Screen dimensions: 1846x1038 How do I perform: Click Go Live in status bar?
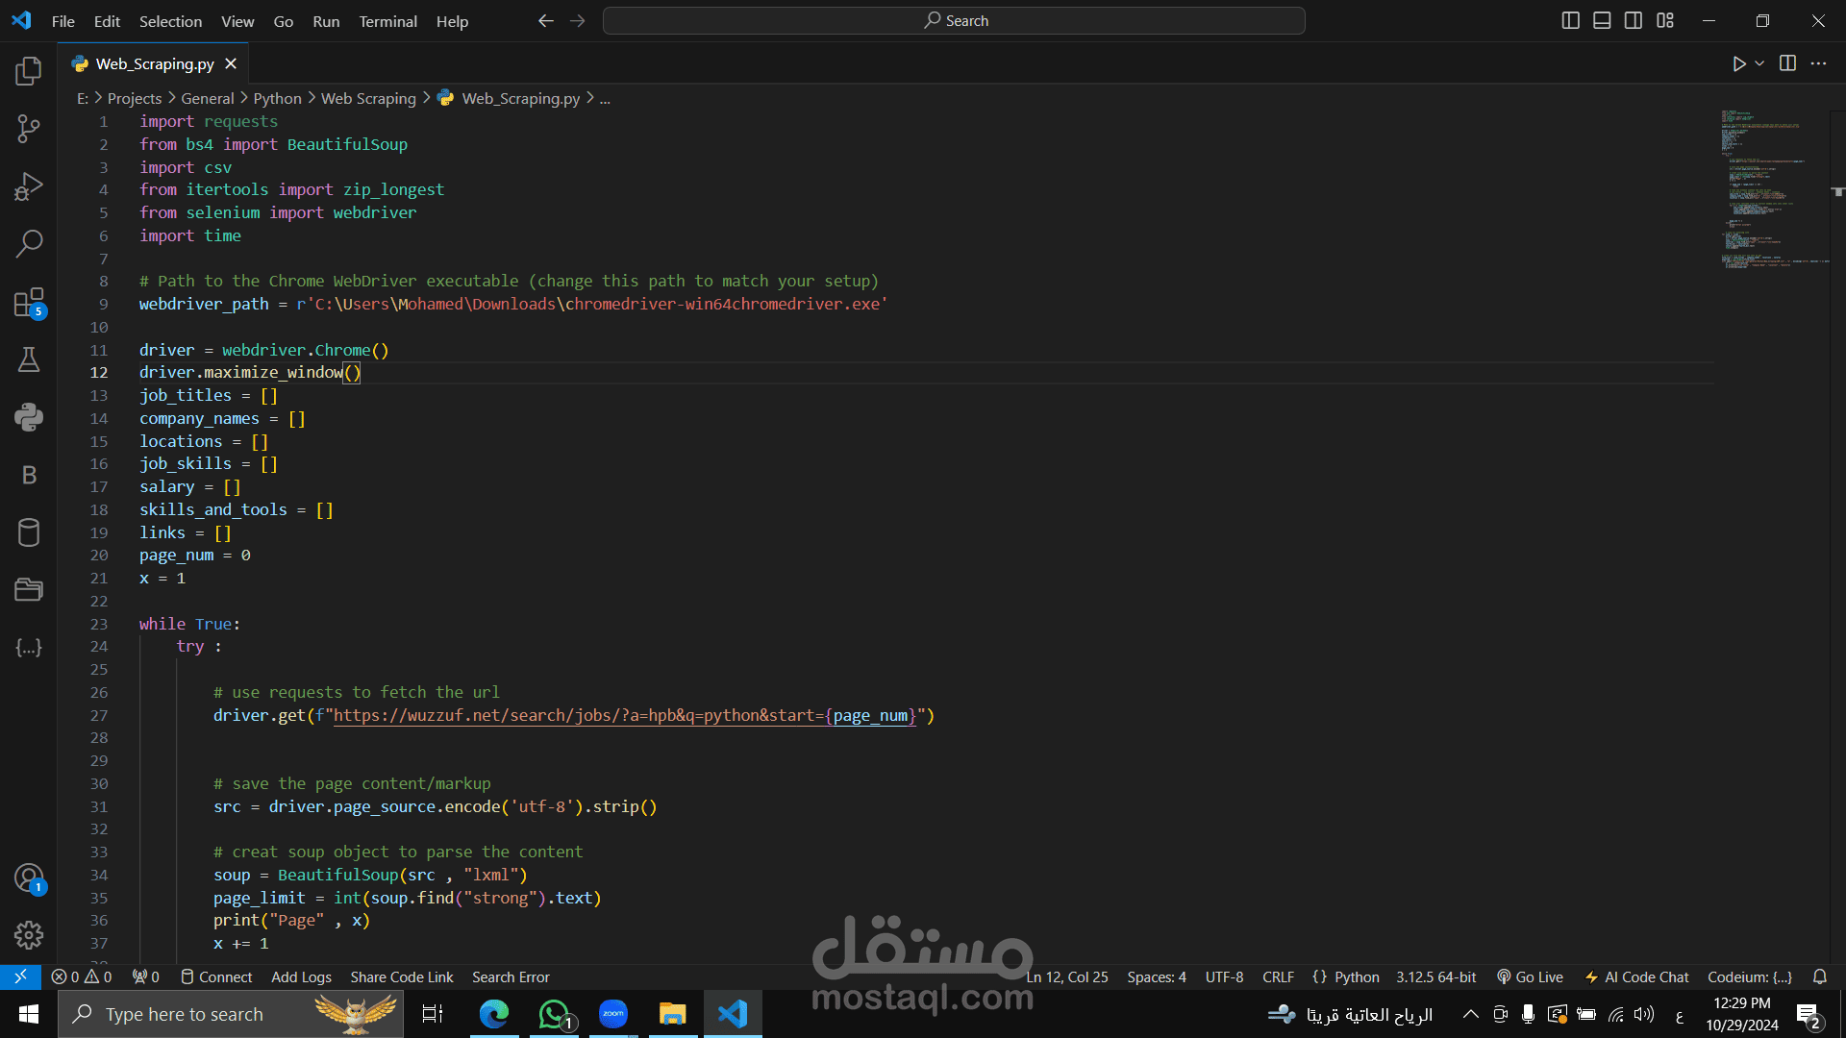click(1530, 976)
